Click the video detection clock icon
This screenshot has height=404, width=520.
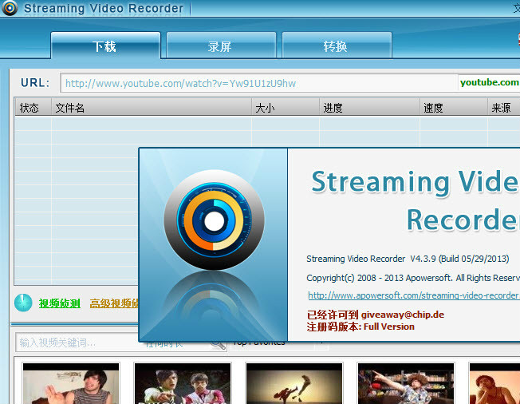point(23,303)
